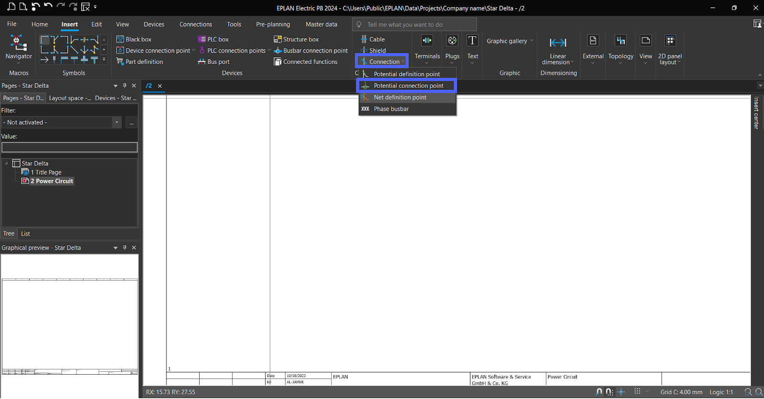Click the filter ellipsis button
The image size is (764, 399).
[131, 123]
